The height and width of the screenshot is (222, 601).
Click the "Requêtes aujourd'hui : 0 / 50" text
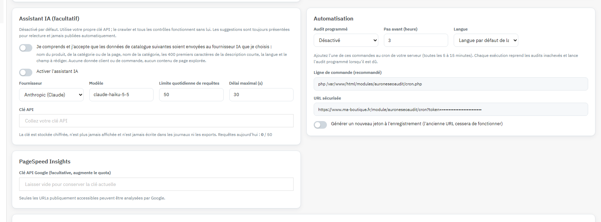point(245,135)
